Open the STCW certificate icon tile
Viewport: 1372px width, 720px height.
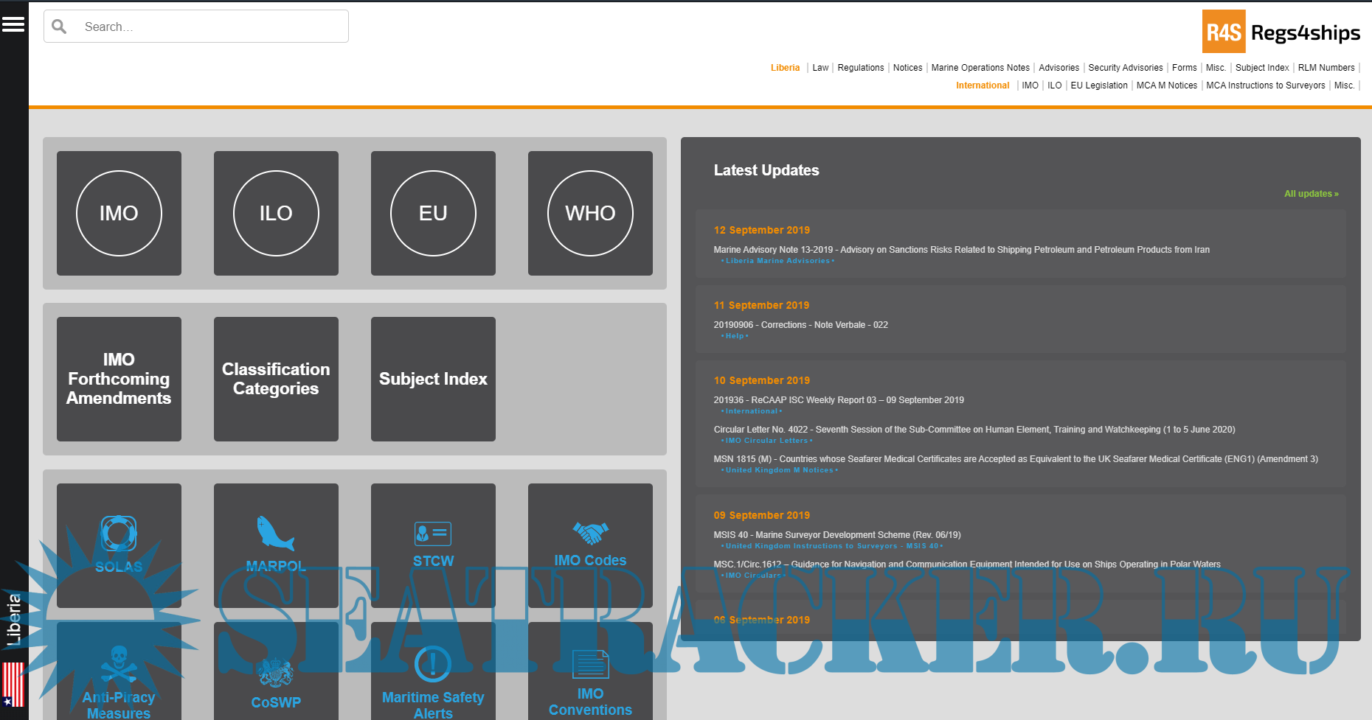pos(433,534)
